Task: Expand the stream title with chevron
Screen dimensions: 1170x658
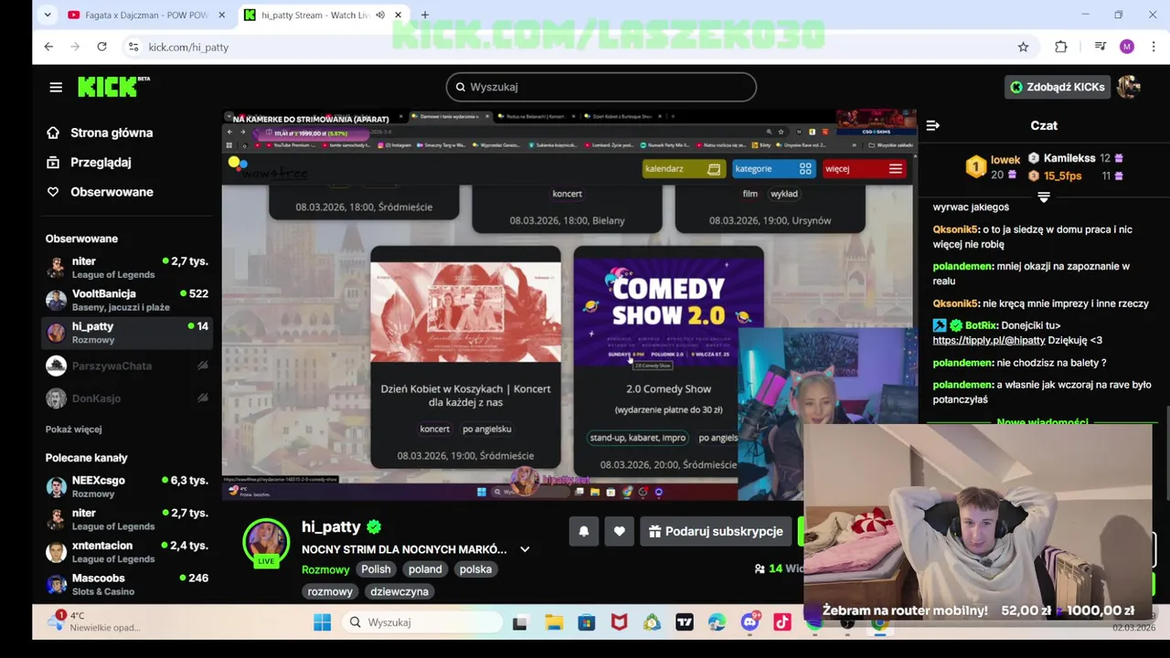Action: click(x=525, y=549)
